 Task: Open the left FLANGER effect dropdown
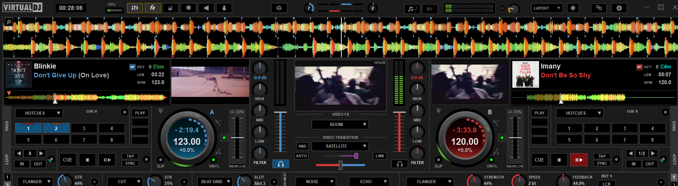(35, 181)
